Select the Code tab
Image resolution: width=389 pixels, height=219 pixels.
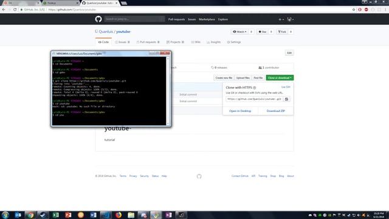point(103,42)
